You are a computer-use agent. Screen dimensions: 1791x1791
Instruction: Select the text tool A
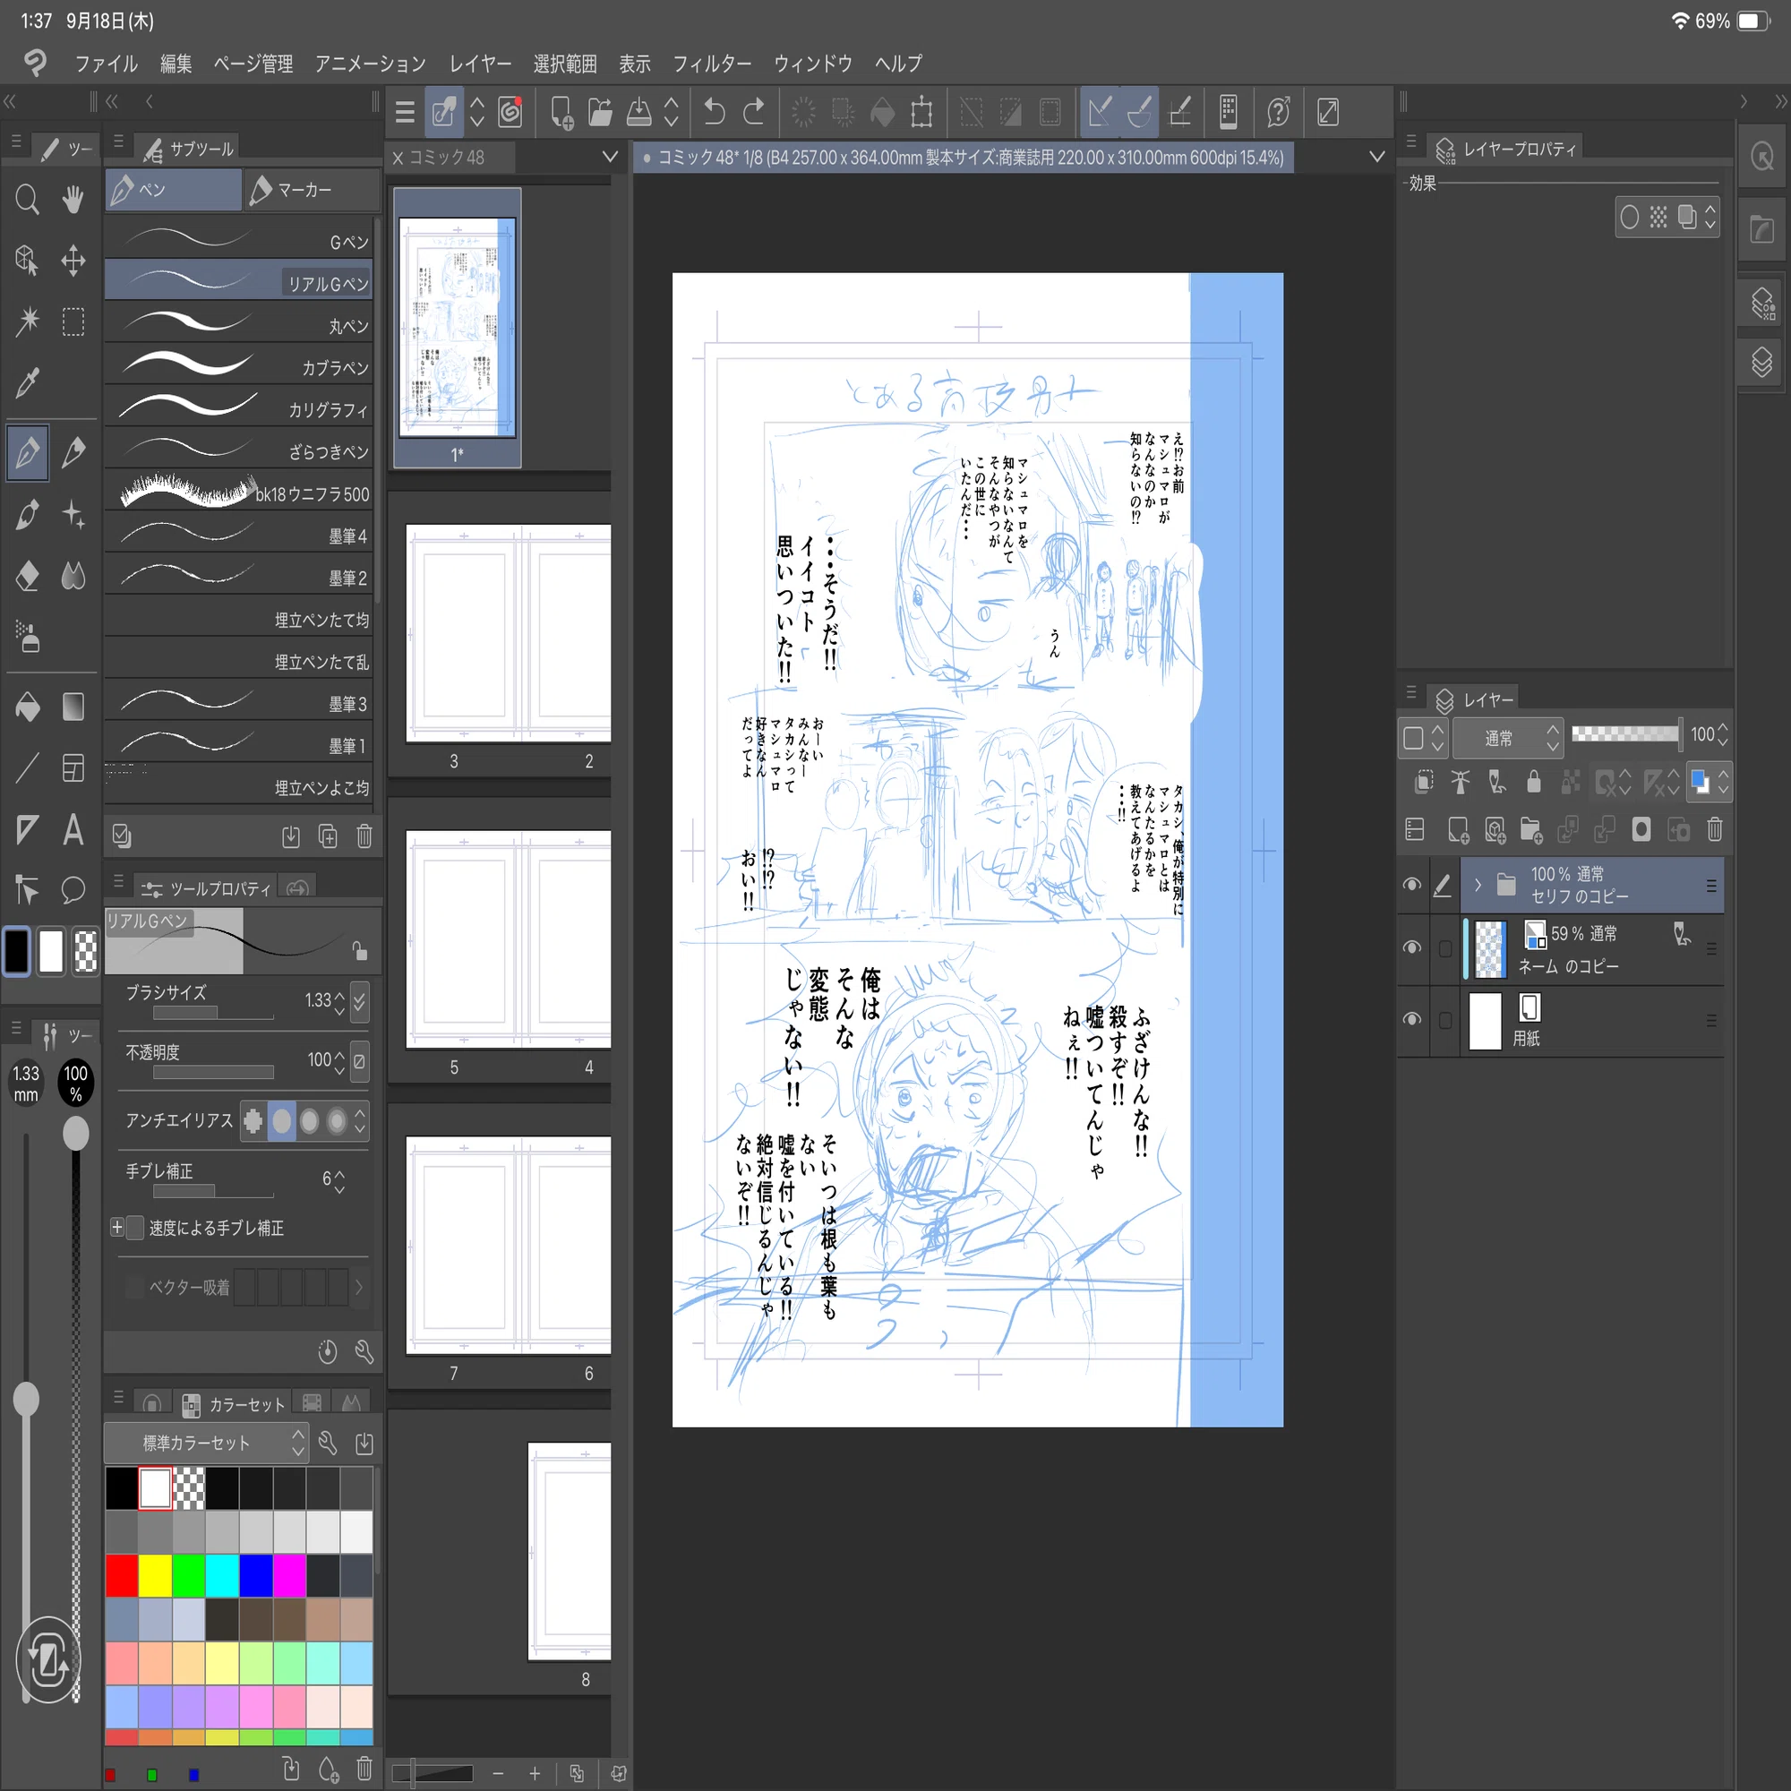pos(73,830)
